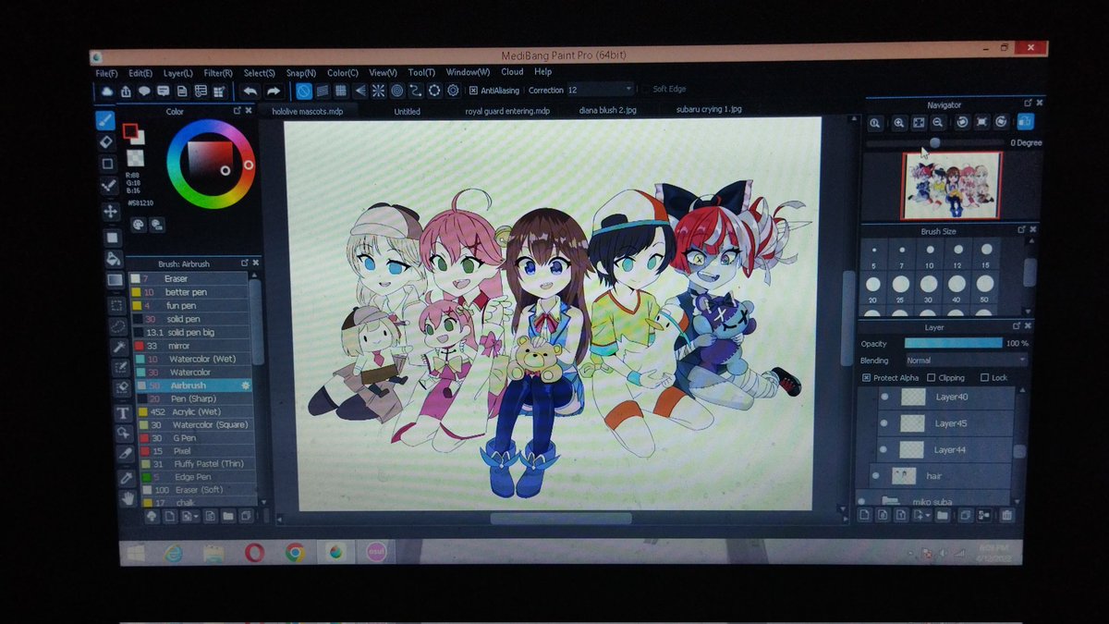Select the Text tool
1109x624 pixels.
point(123,413)
